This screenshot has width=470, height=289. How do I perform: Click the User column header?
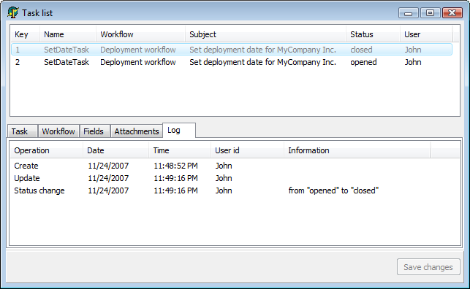click(426, 34)
